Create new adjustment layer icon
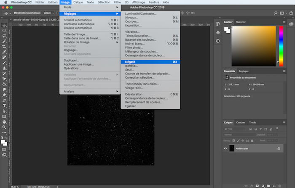 pyautogui.click(x=263, y=186)
